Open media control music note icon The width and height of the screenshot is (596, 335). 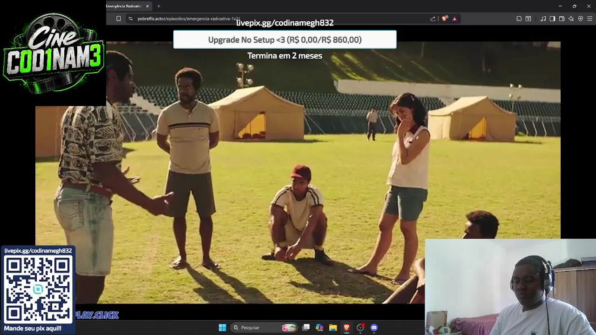coord(543,19)
